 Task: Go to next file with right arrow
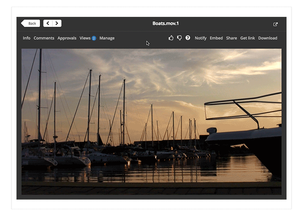(57, 23)
